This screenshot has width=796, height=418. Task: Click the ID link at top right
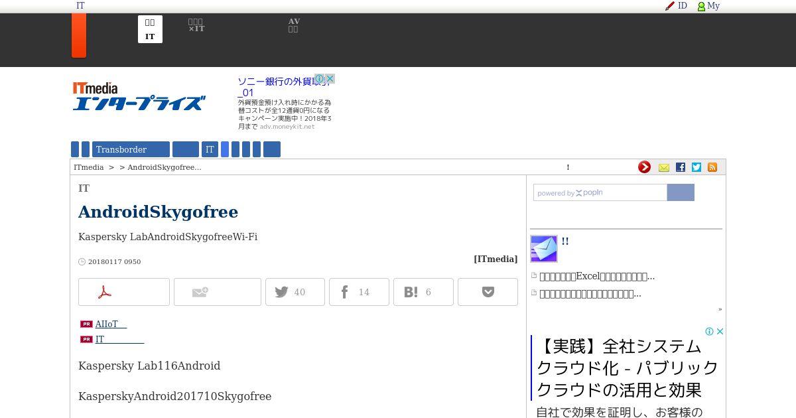683,6
